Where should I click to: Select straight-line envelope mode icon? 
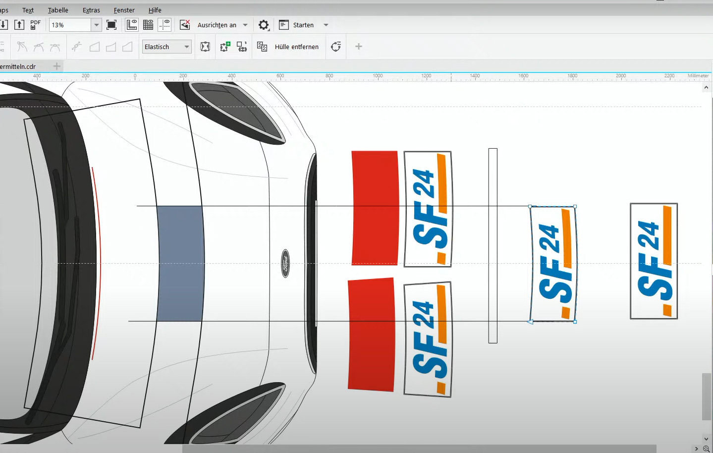95,47
